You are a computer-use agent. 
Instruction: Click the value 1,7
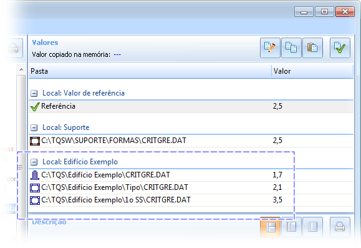tap(277, 175)
